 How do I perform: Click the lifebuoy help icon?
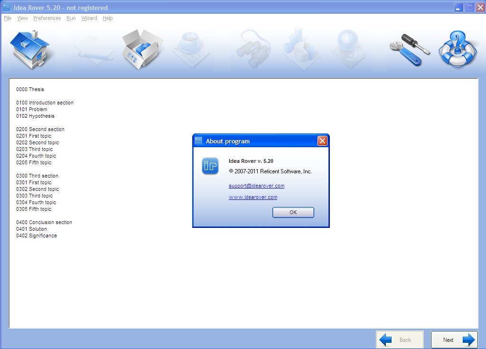(x=458, y=49)
